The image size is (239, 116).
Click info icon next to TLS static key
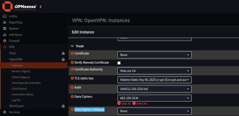(x=72, y=78)
